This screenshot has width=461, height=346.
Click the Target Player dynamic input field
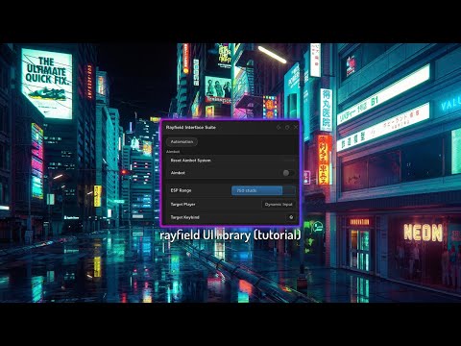[279, 204]
